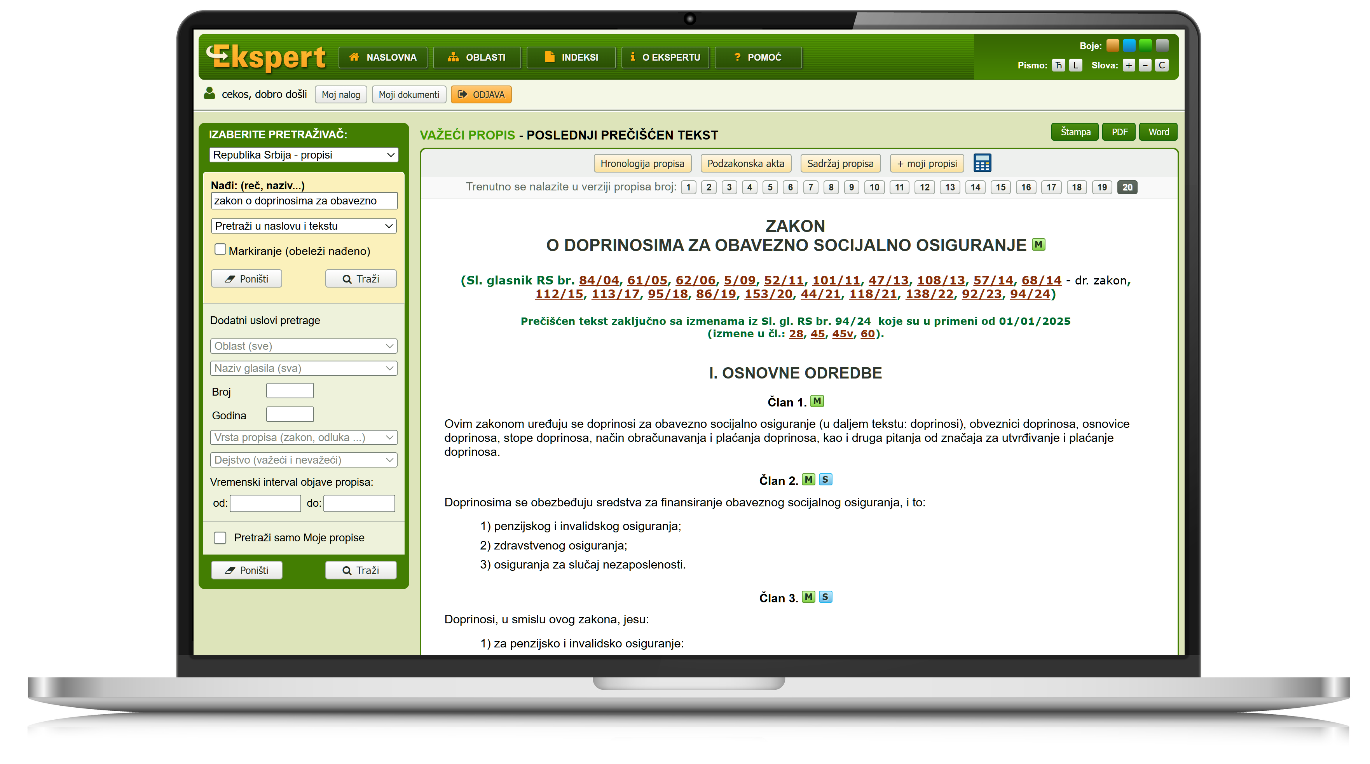Switch to regulation version 10
The height and width of the screenshot is (764, 1370).
click(x=874, y=187)
